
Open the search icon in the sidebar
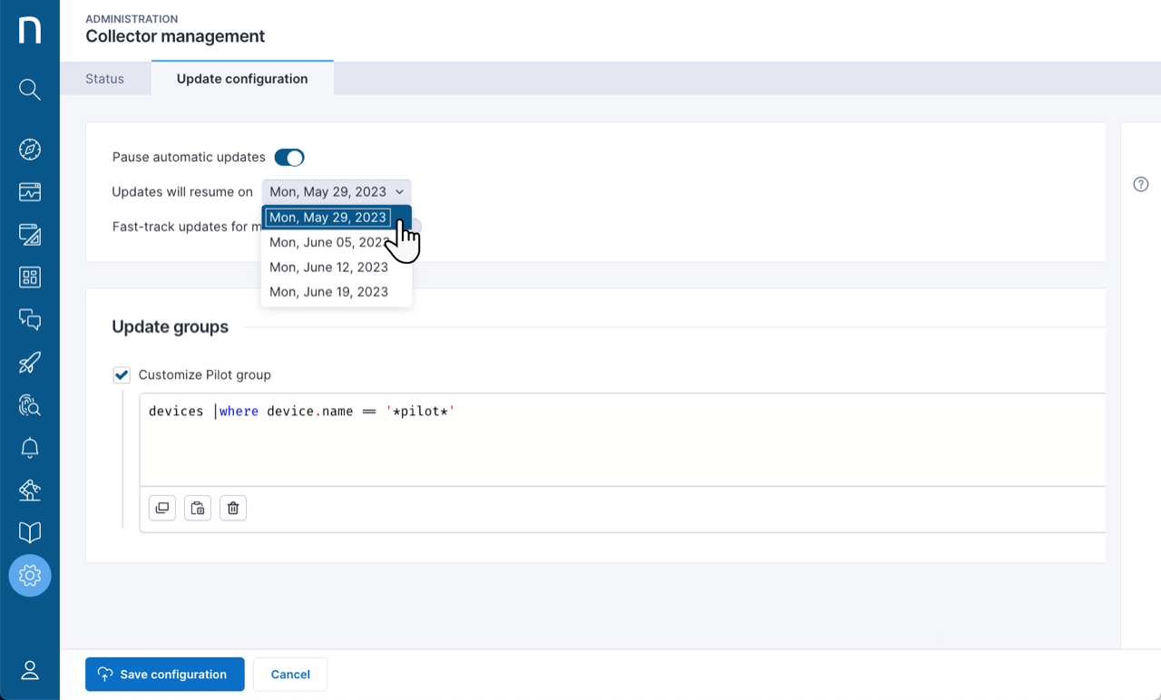[30, 90]
